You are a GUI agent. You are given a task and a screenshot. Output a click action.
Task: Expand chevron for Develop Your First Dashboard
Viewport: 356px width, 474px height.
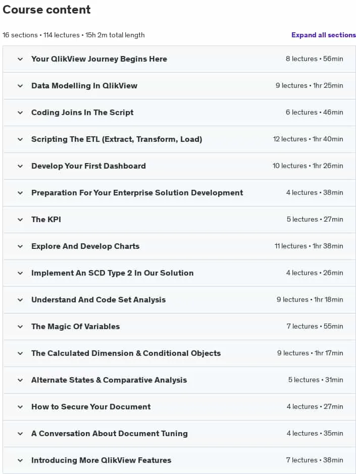[20, 166]
